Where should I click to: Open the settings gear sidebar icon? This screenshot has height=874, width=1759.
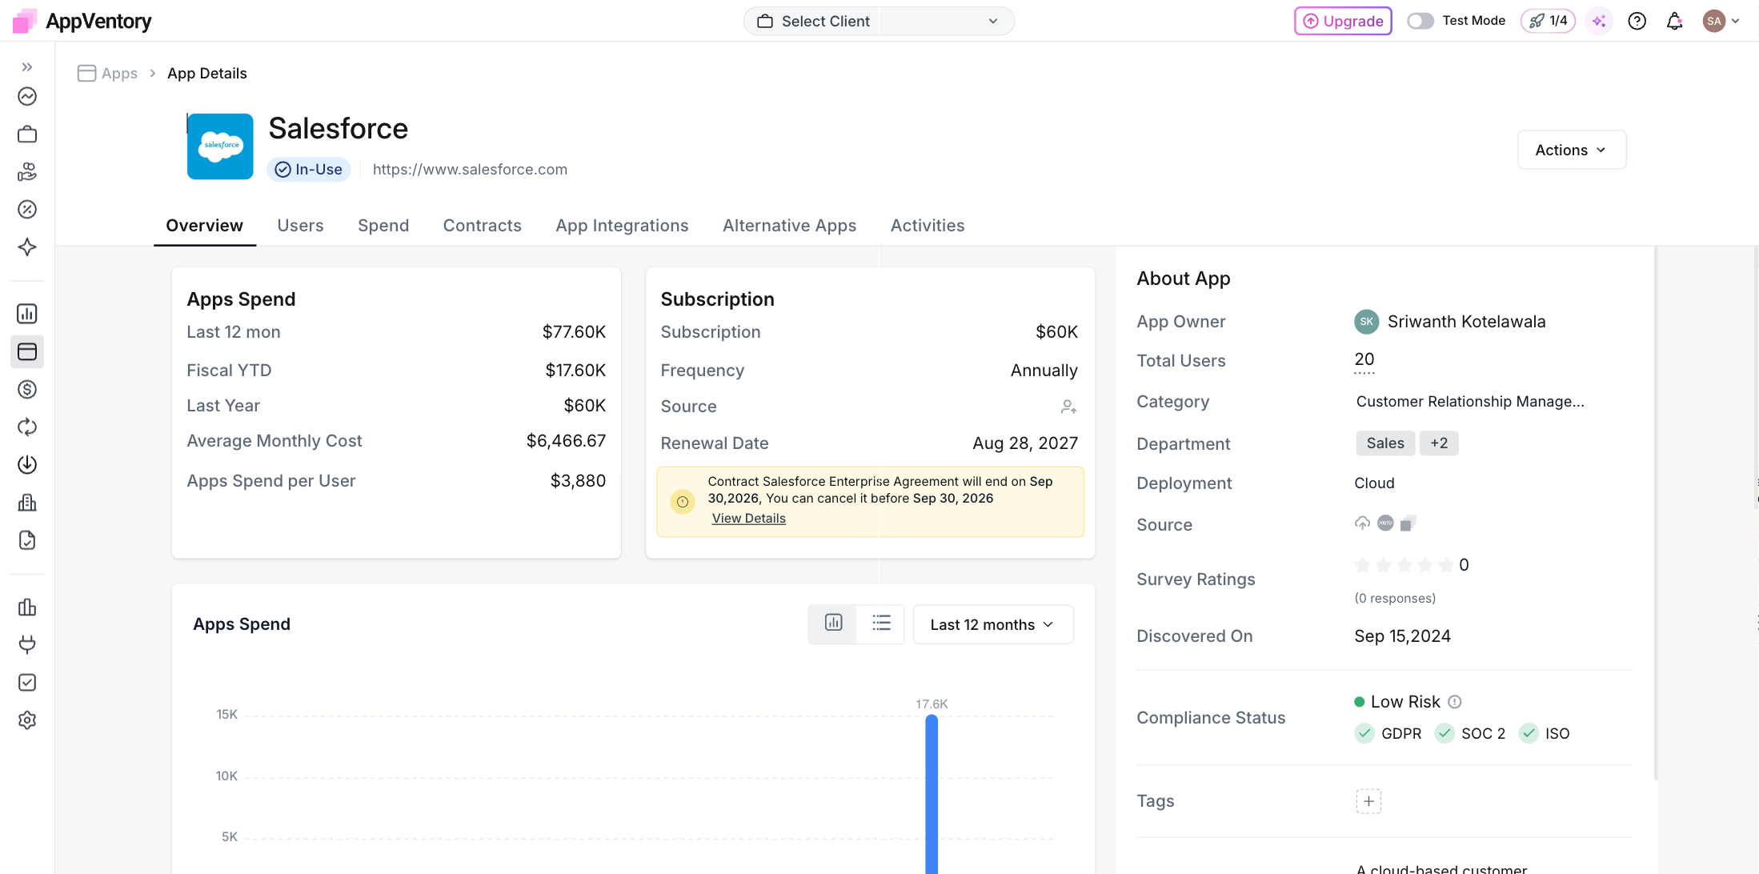click(x=27, y=720)
